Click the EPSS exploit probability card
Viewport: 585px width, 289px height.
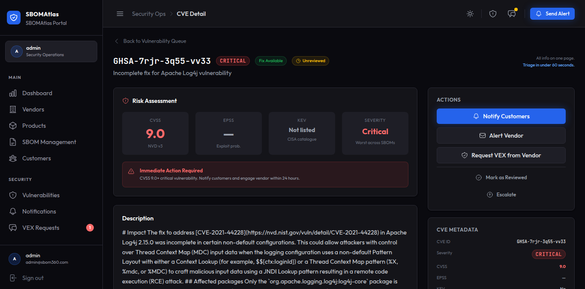tap(228, 133)
